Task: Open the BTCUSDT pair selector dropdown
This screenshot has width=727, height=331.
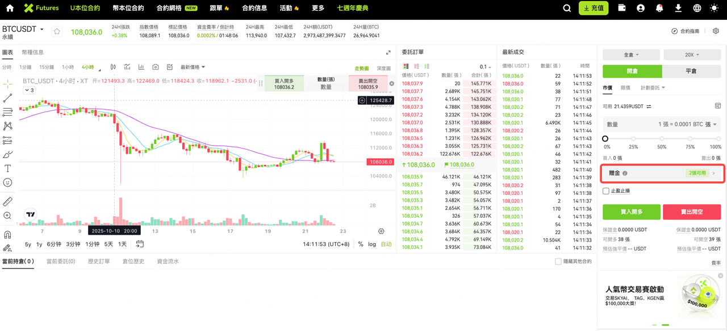Action: pos(23,29)
